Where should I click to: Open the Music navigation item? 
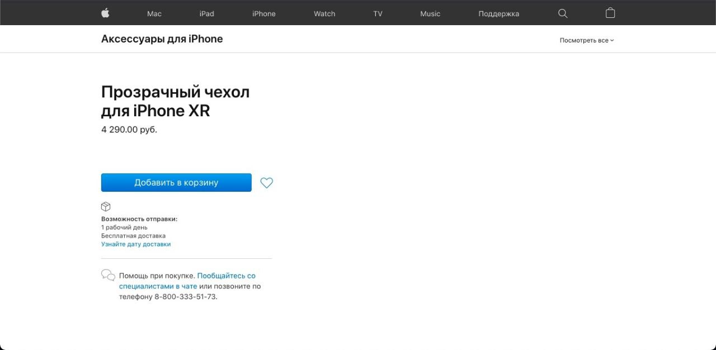[430, 13]
